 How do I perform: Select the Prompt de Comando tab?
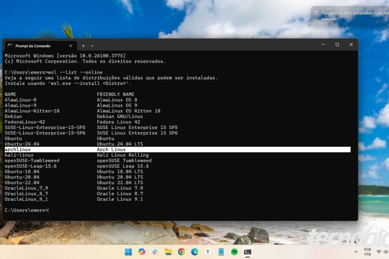(x=41, y=46)
